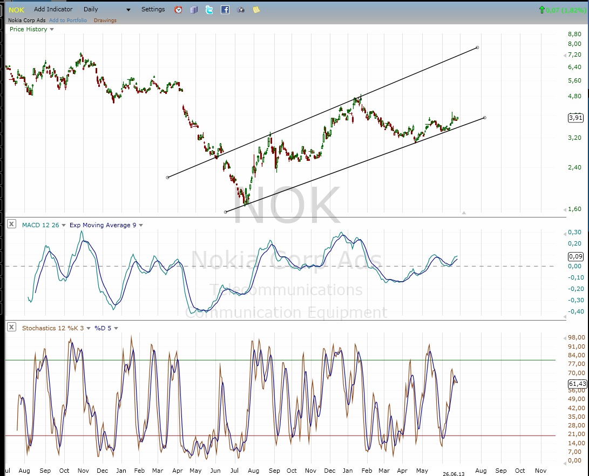Click the Add to Portfolio link

68,21
